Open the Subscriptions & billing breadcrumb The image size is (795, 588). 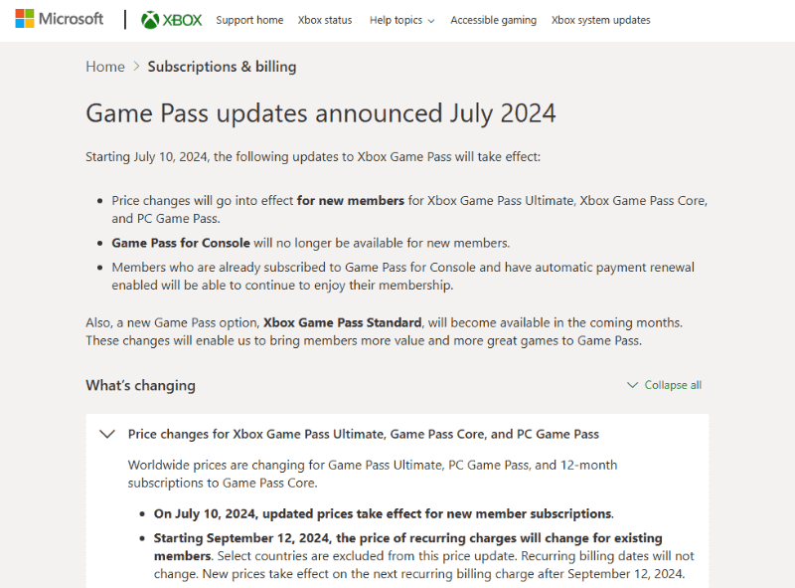click(x=222, y=67)
